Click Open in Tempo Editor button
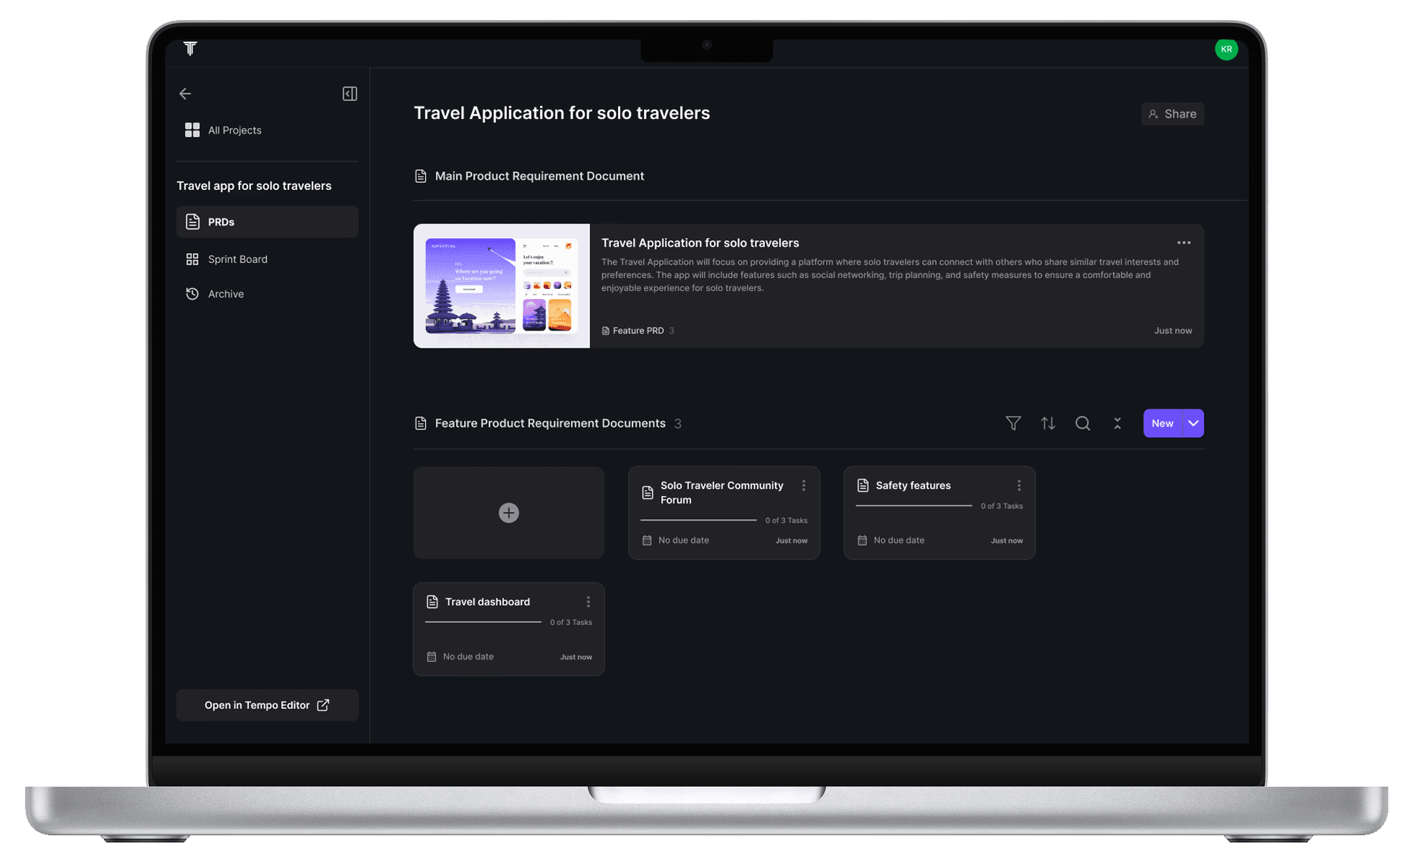 [267, 705]
